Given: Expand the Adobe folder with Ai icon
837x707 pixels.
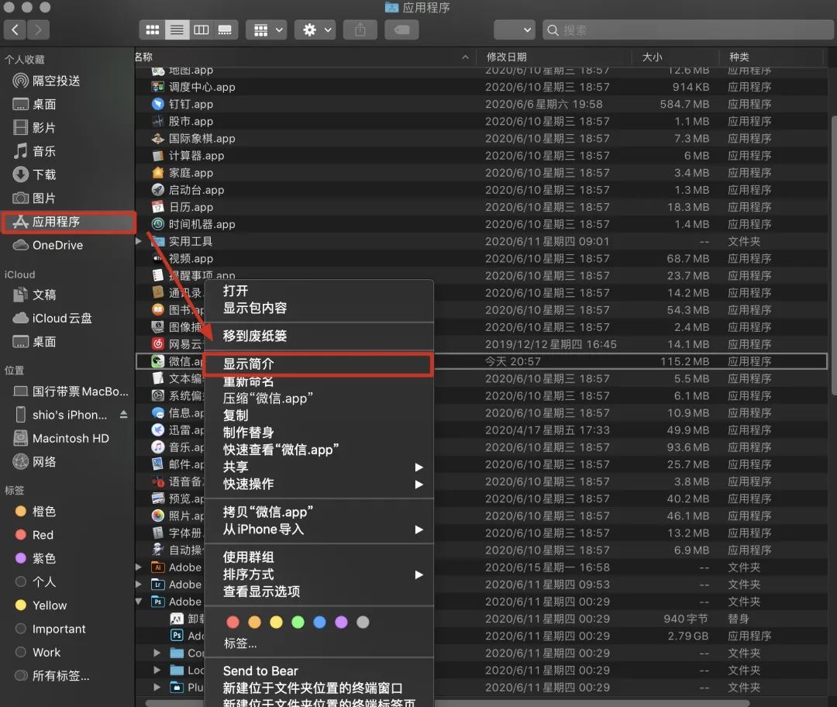Looking at the screenshot, I should tap(139, 567).
